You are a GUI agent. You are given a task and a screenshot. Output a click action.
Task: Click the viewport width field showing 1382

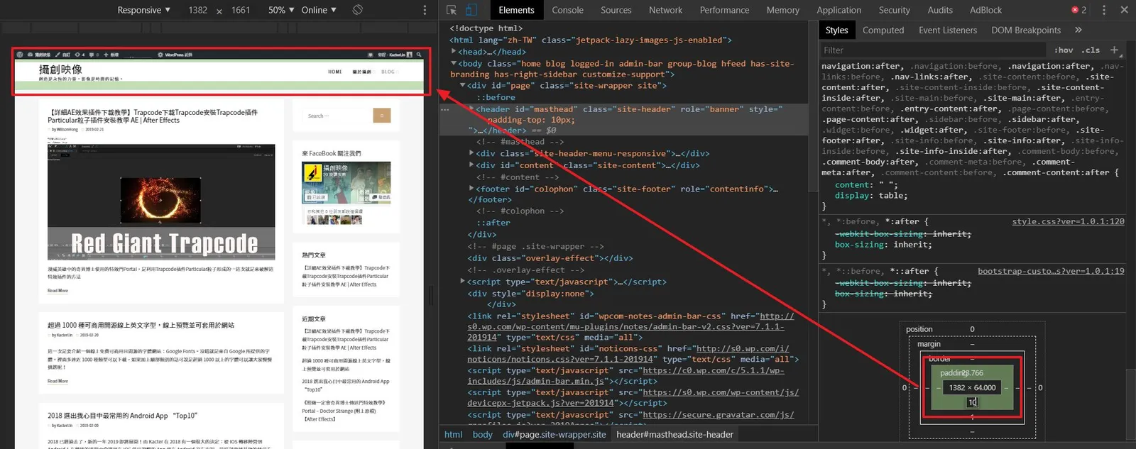click(x=198, y=10)
